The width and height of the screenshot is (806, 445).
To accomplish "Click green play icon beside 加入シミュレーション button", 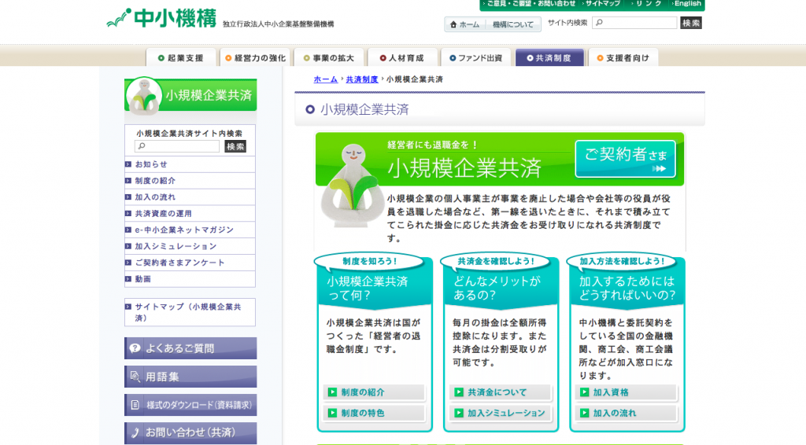I will tap(459, 413).
